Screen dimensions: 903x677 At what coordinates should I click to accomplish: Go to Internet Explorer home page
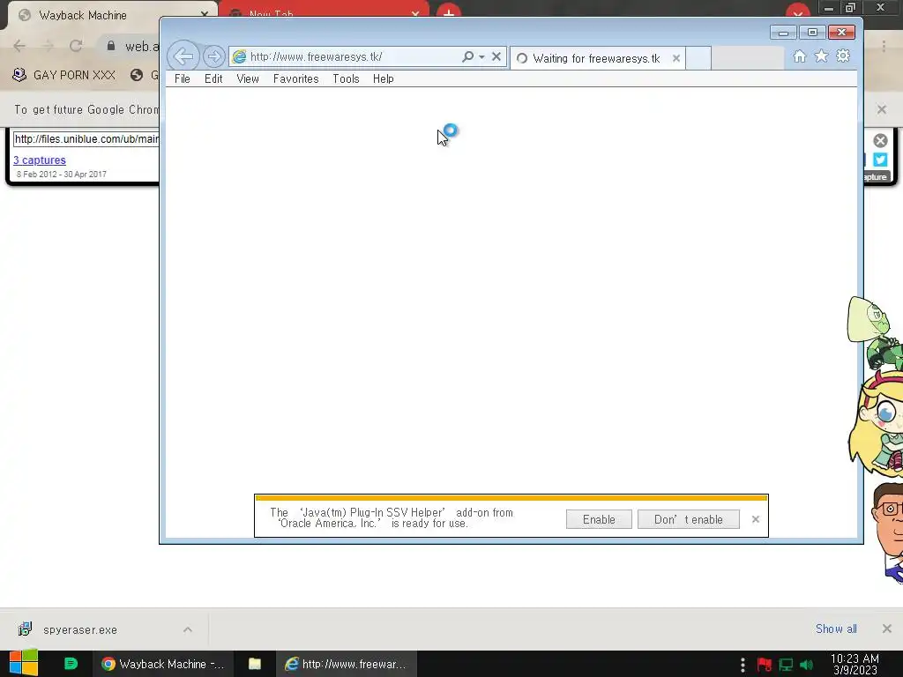(x=799, y=56)
